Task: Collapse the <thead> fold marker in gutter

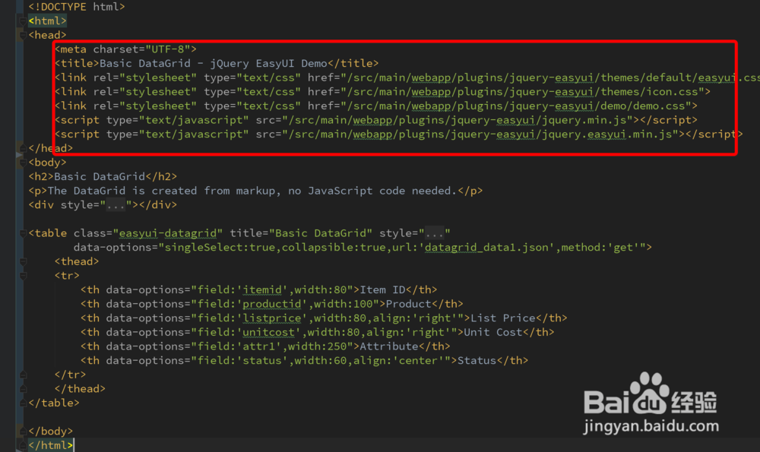Action: pos(22,261)
